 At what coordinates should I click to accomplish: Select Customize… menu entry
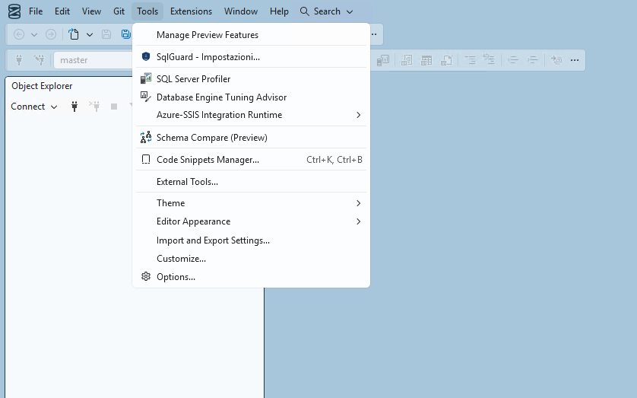[x=251, y=259]
